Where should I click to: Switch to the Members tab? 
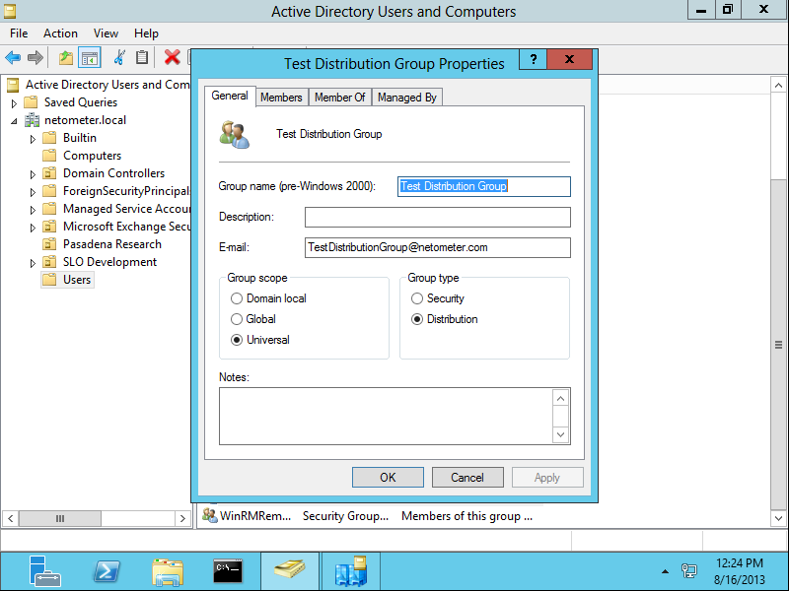point(282,97)
